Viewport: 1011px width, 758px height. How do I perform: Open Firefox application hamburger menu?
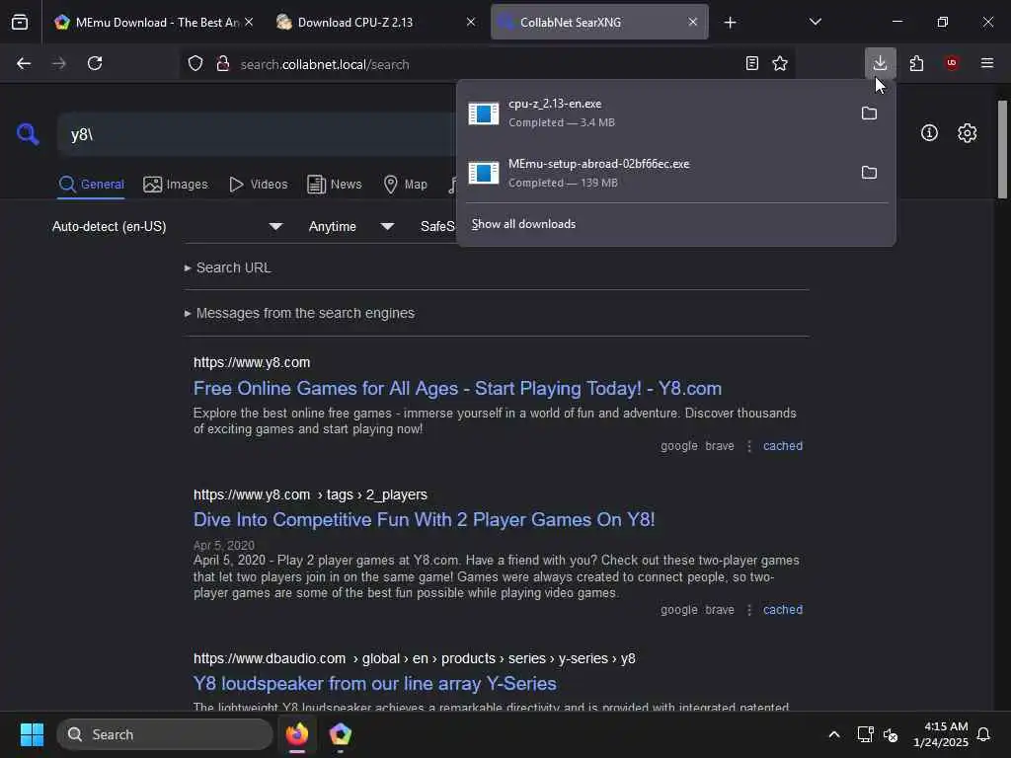click(987, 63)
